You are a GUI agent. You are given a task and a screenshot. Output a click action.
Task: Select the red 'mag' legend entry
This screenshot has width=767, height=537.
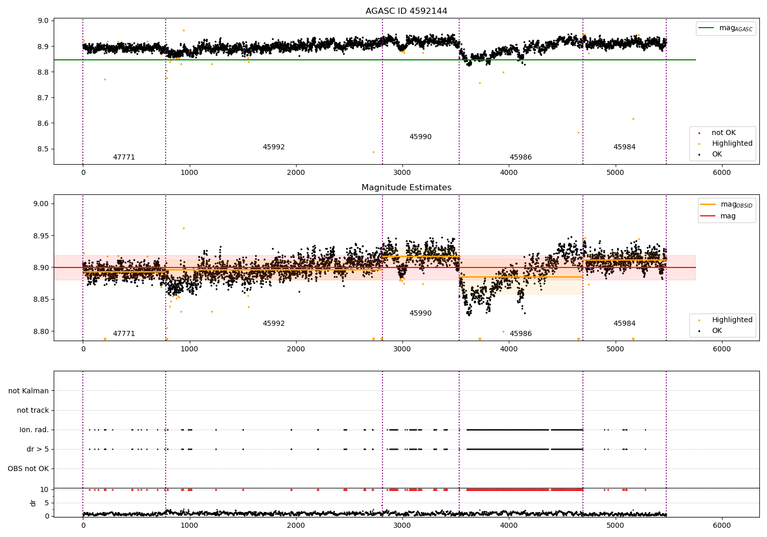tap(718, 216)
